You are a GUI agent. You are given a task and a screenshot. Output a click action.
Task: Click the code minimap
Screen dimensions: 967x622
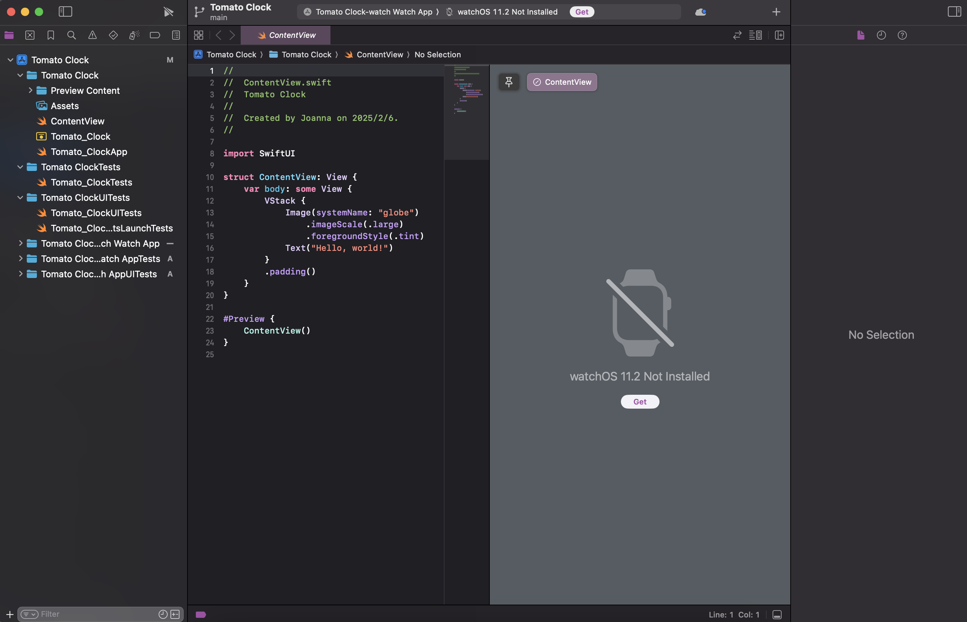(466, 112)
